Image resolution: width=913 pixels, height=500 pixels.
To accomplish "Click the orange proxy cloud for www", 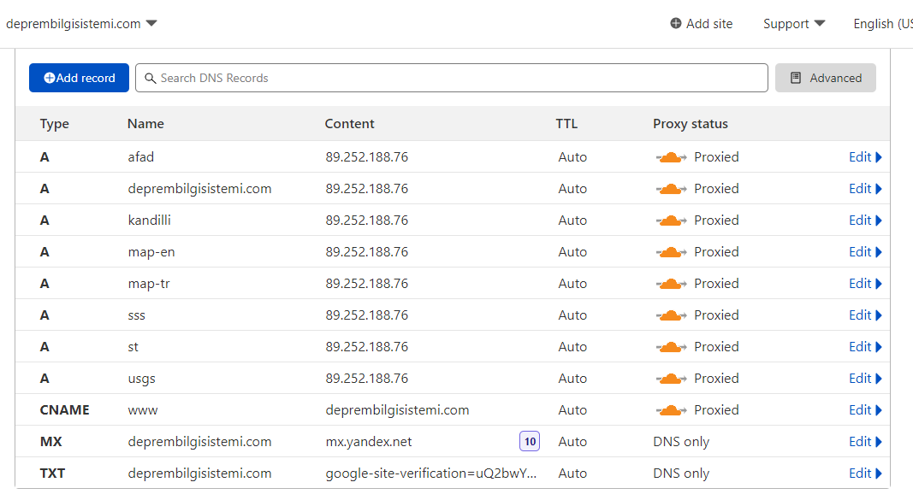I will tap(671, 410).
